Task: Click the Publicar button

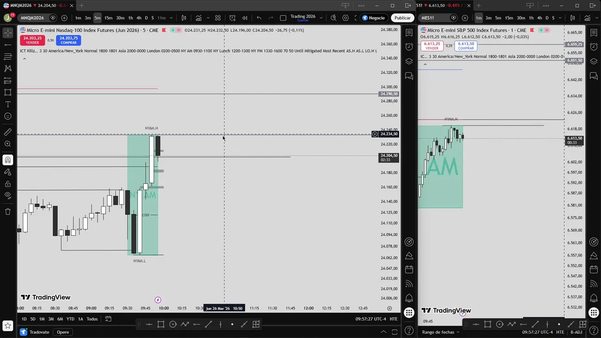Action: coord(402,18)
